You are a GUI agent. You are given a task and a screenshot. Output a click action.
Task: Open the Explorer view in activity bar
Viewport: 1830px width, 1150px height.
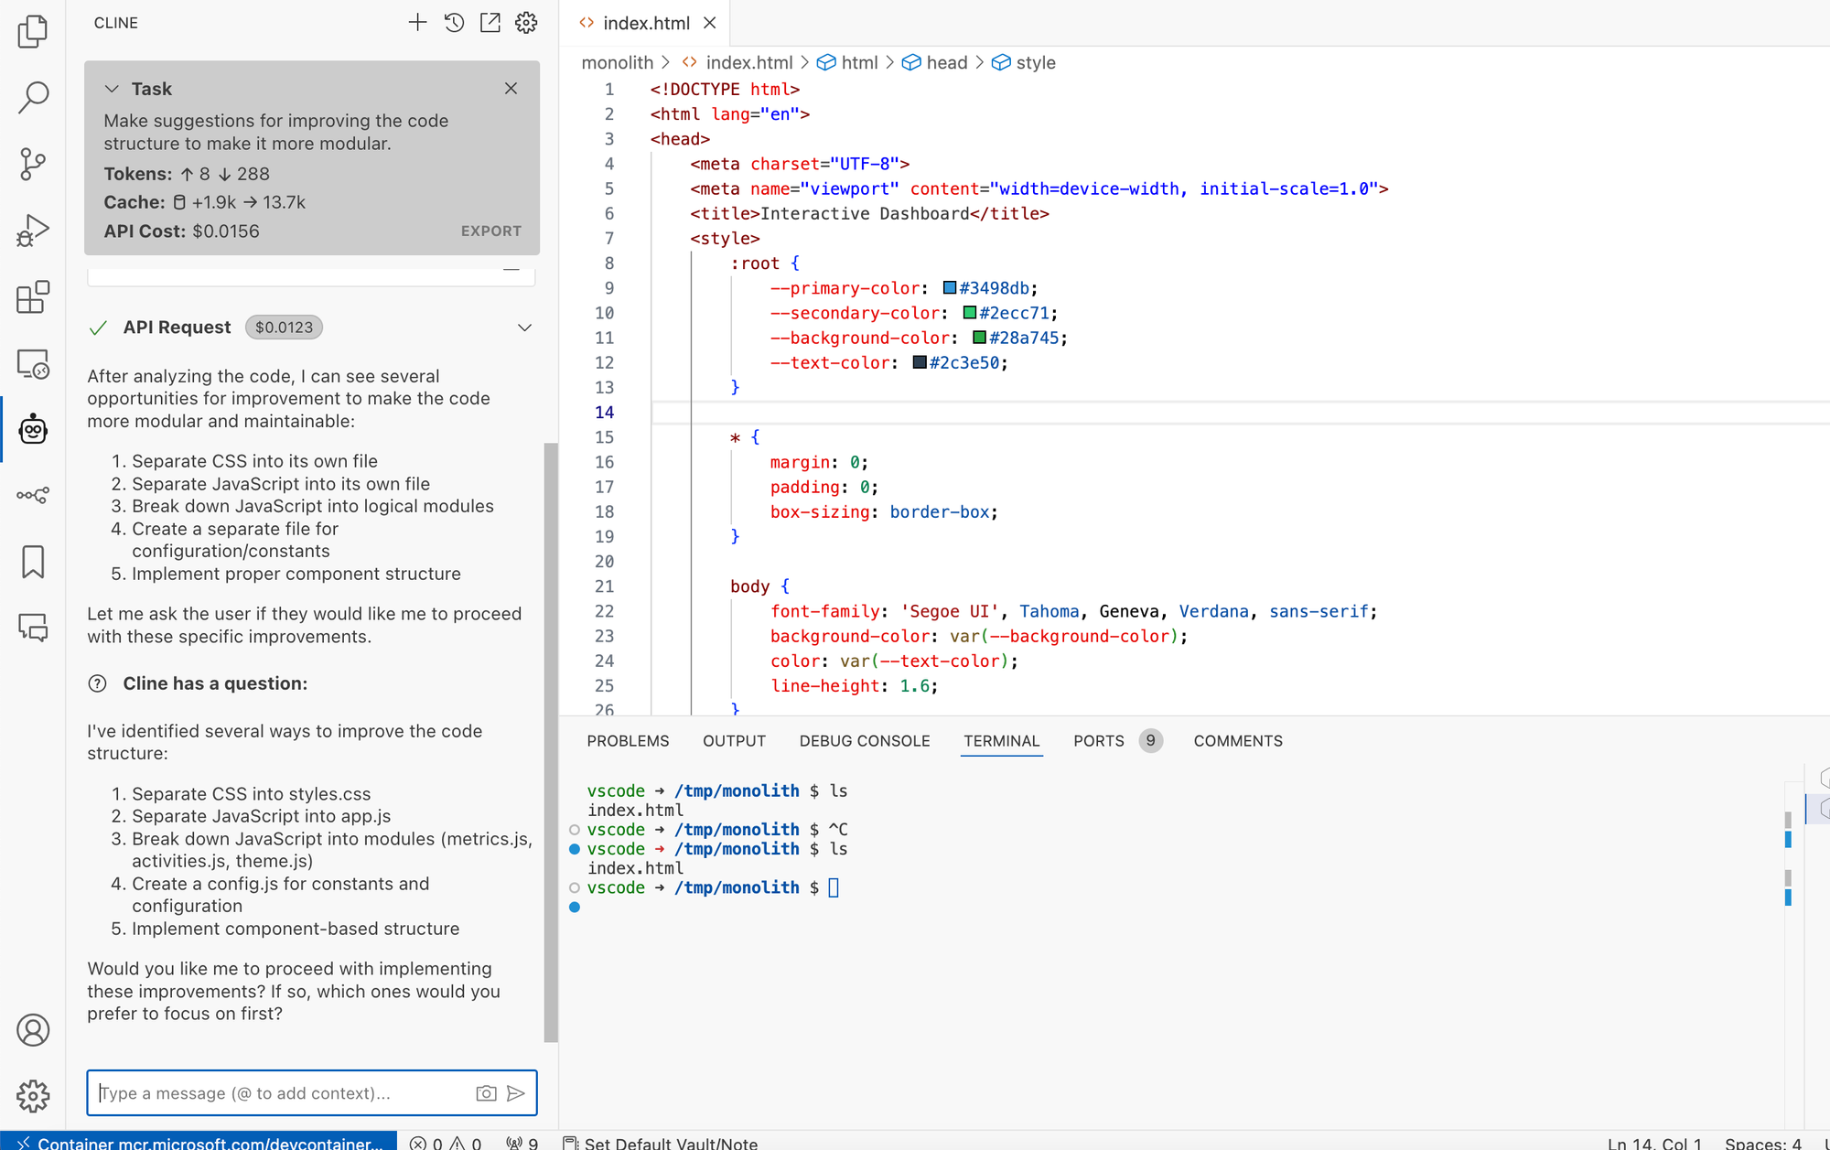33,31
